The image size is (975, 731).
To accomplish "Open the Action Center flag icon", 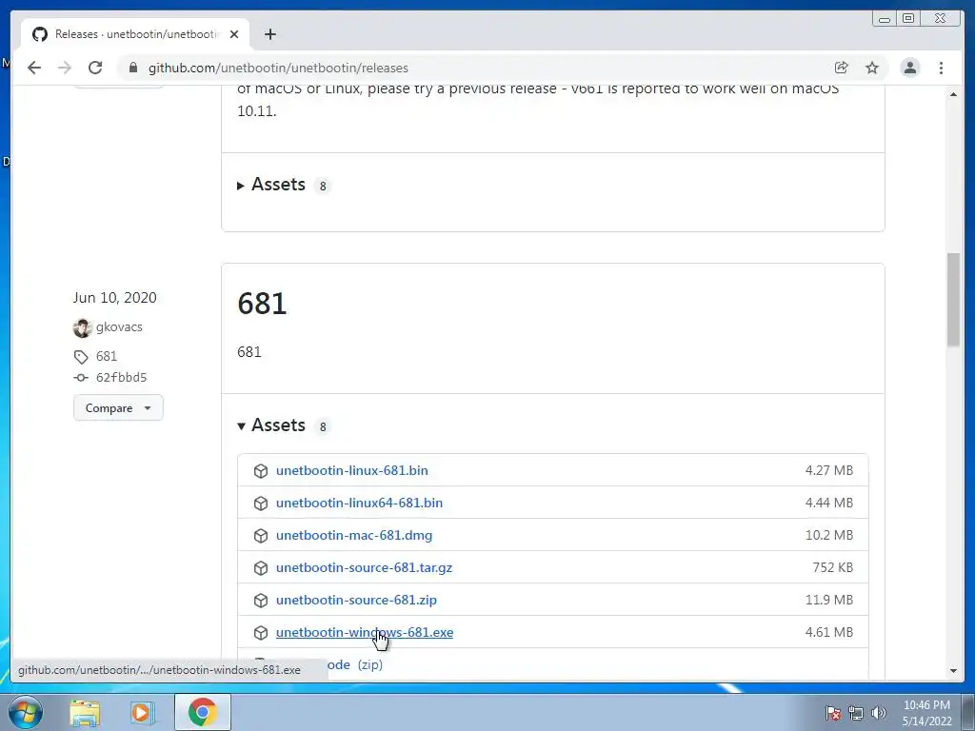I will point(833,713).
